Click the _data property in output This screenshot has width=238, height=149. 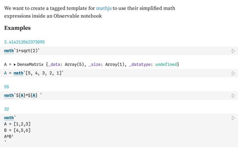54,64
